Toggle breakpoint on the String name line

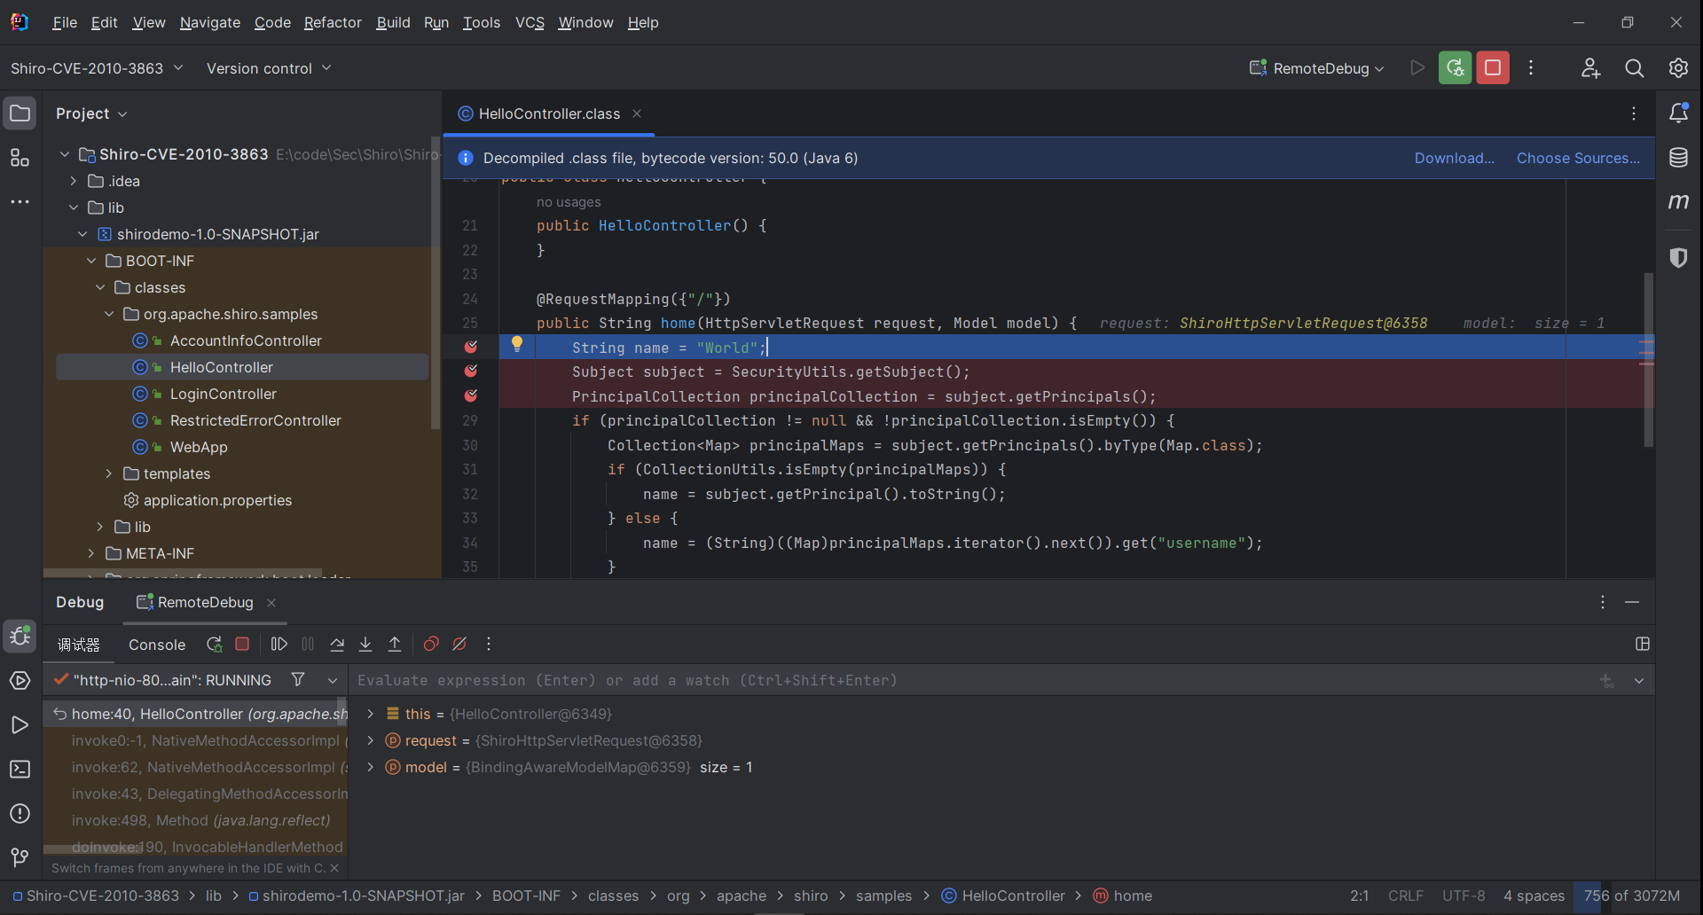click(471, 347)
